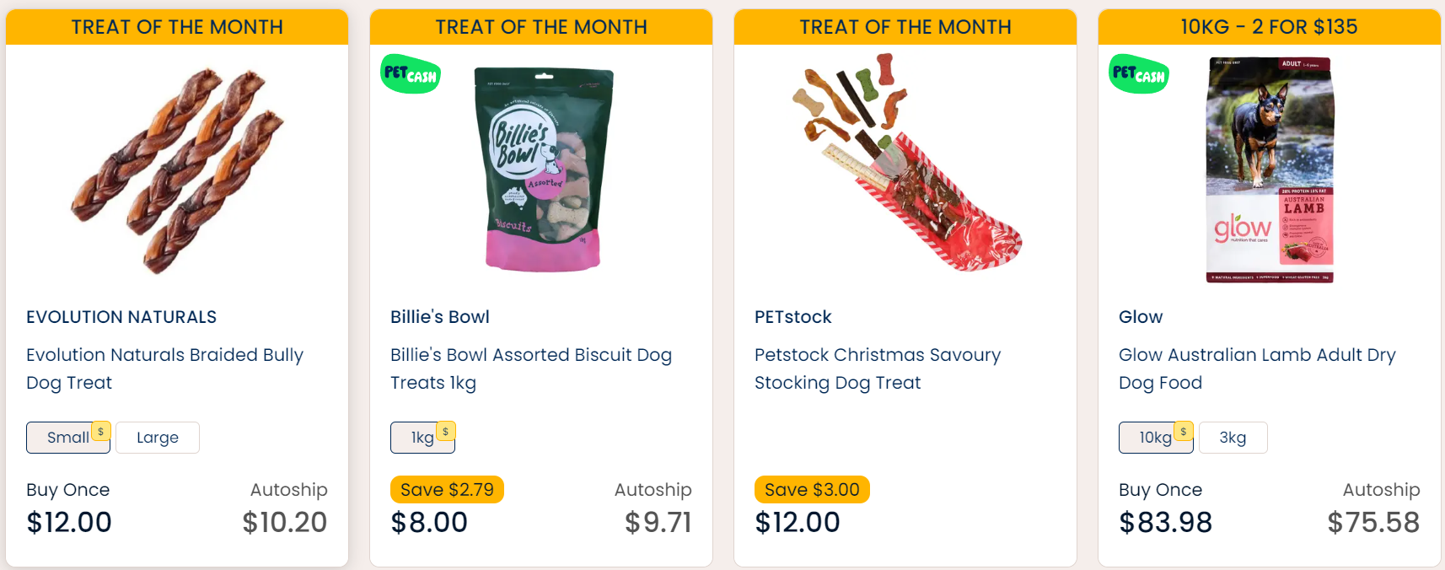Click dollar badge on 1kg size option
Image resolution: width=1445 pixels, height=570 pixels.
[446, 431]
